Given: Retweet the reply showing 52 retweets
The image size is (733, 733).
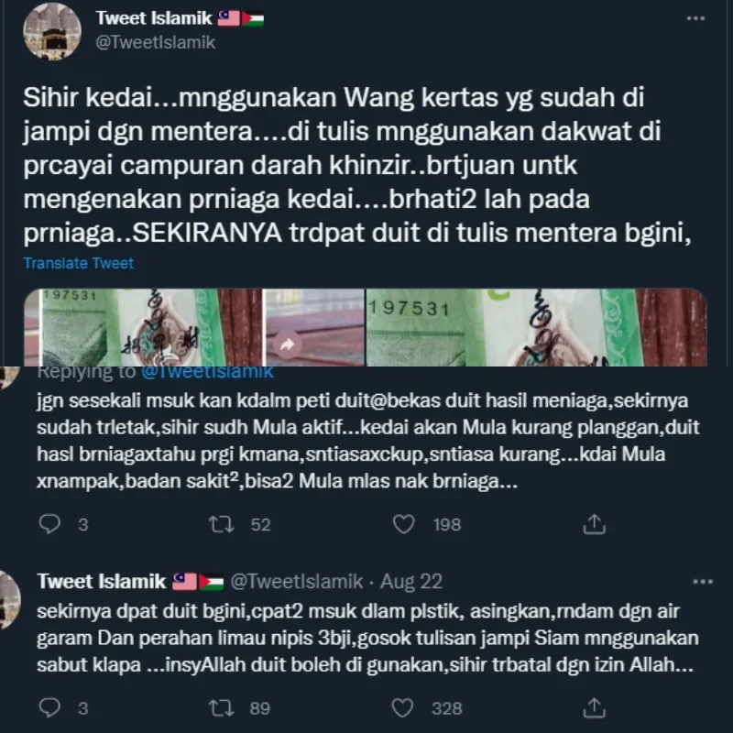Looking at the screenshot, I should (222, 524).
